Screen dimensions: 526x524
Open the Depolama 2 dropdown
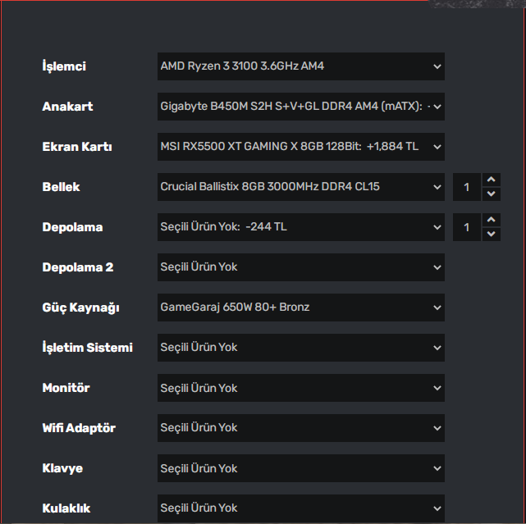pos(300,267)
